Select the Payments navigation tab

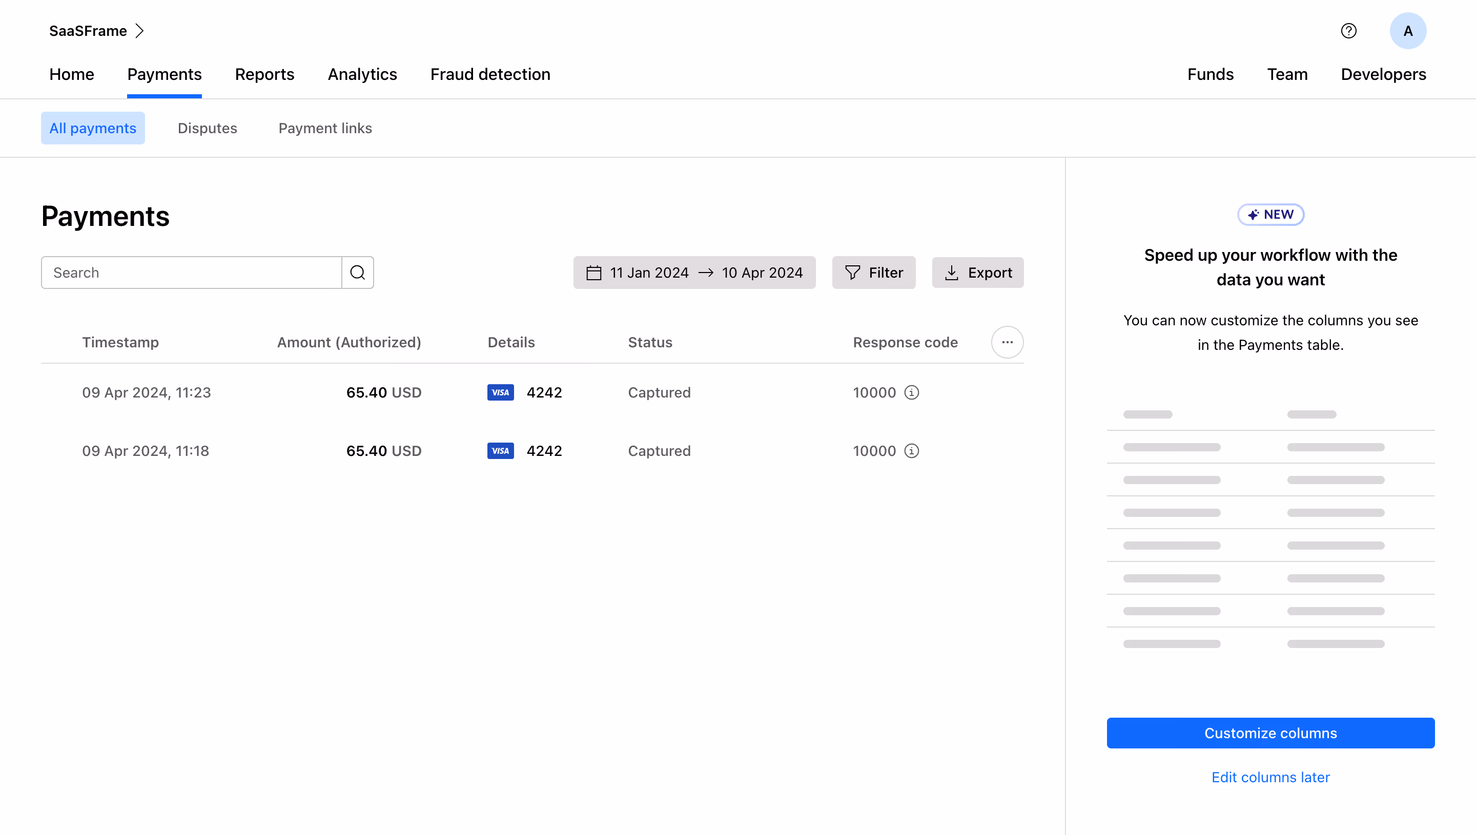point(164,75)
